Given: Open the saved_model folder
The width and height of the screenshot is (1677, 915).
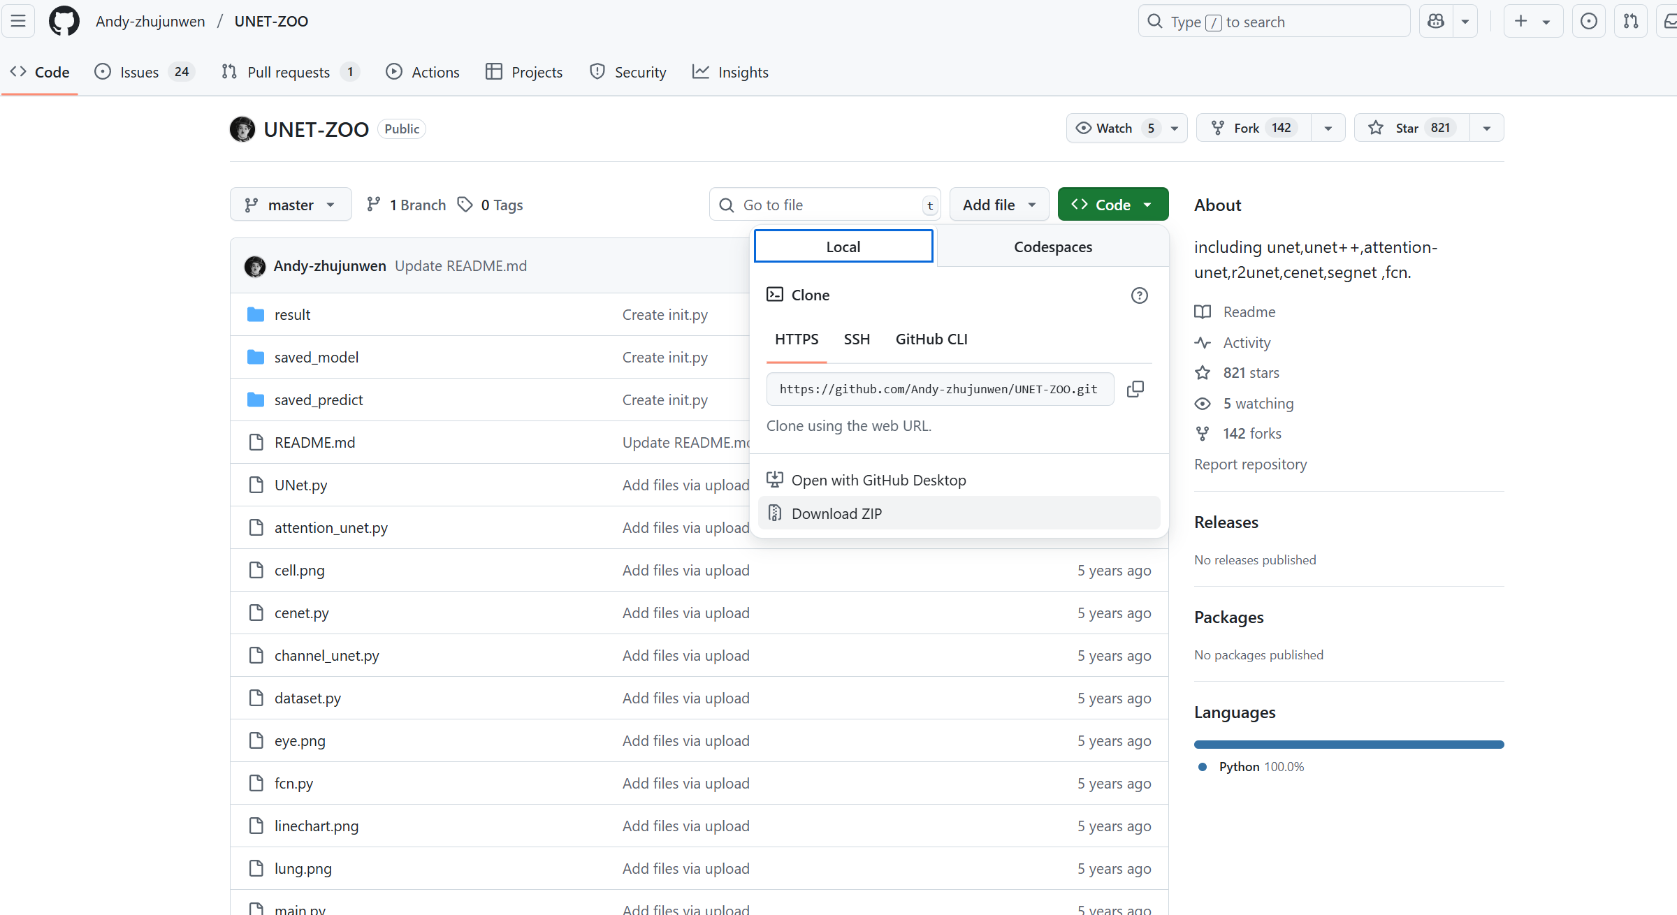Looking at the screenshot, I should [x=317, y=358].
